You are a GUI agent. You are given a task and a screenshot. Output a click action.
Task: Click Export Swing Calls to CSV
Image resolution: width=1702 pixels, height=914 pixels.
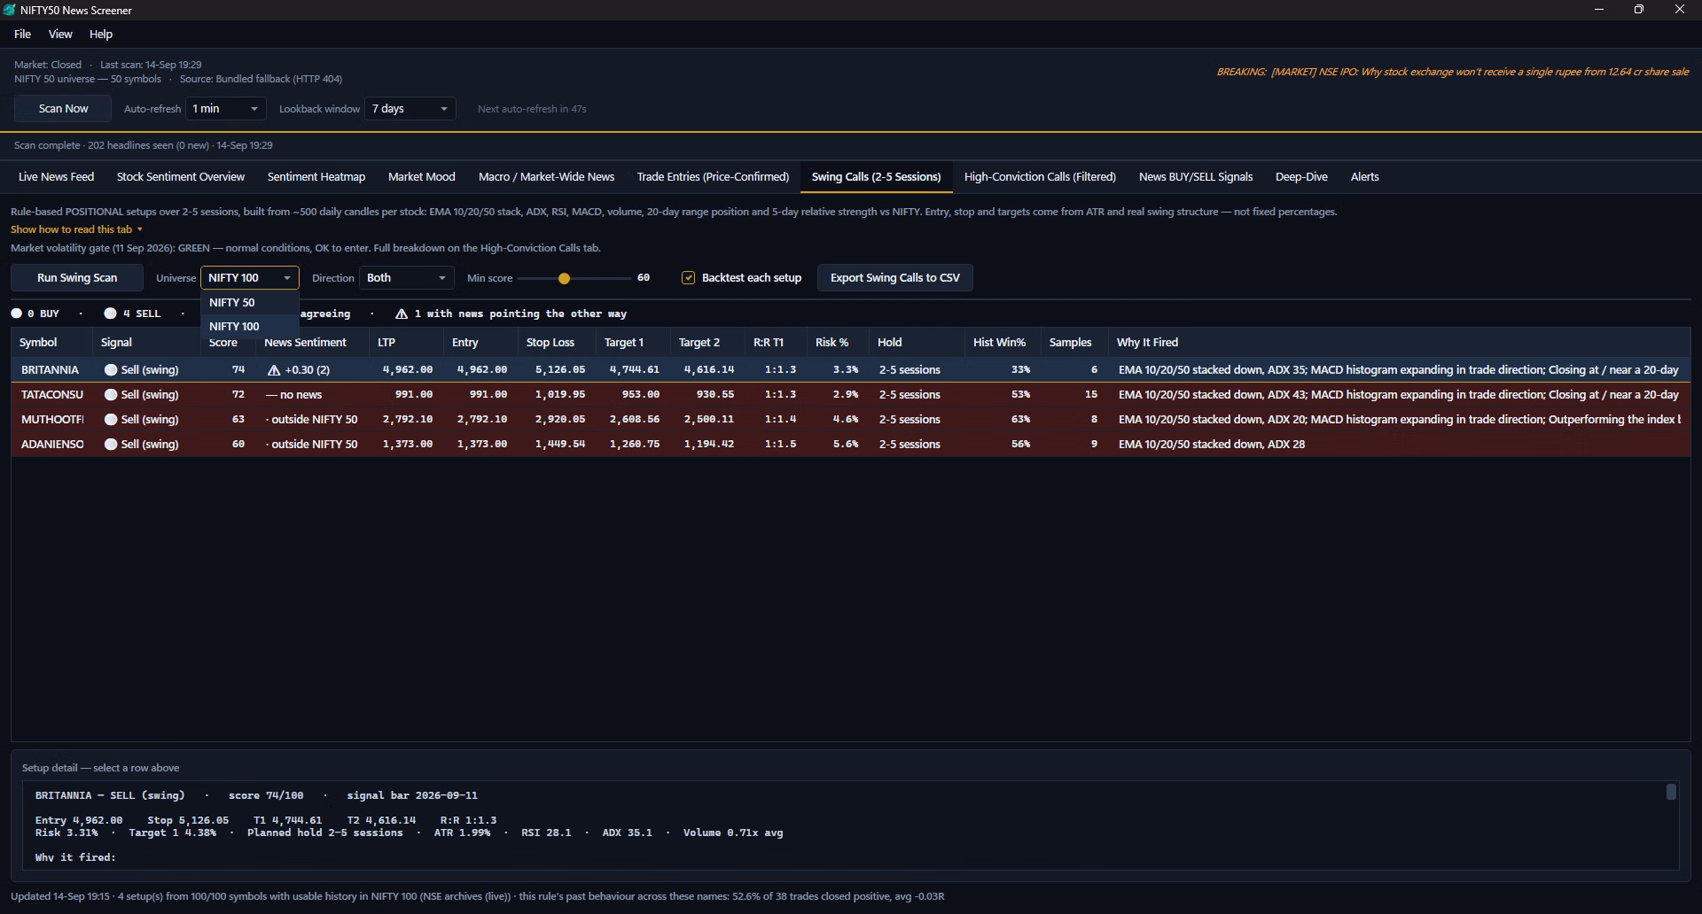pyautogui.click(x=894, y=278)
